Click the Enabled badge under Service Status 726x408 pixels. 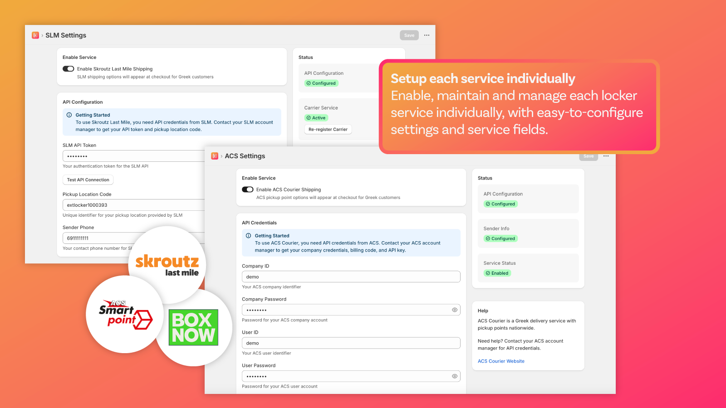tap(497, 273)
